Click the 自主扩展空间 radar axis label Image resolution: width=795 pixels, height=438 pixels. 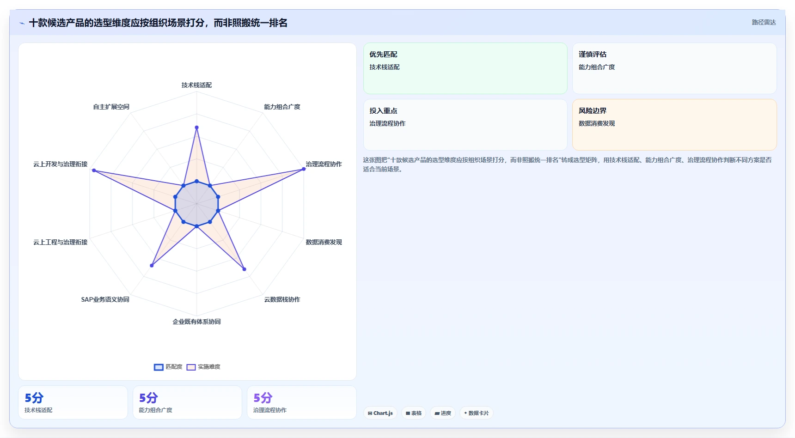click(x=111, y=107)
